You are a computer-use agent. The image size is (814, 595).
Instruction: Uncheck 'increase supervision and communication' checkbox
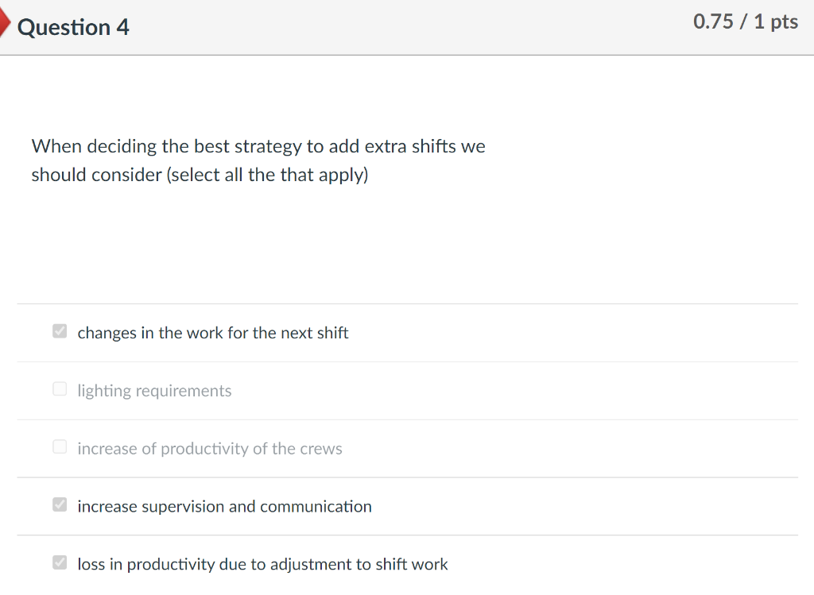click(x=60, y=505)
